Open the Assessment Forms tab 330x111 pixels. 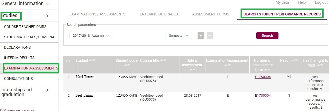click(211, 14)
